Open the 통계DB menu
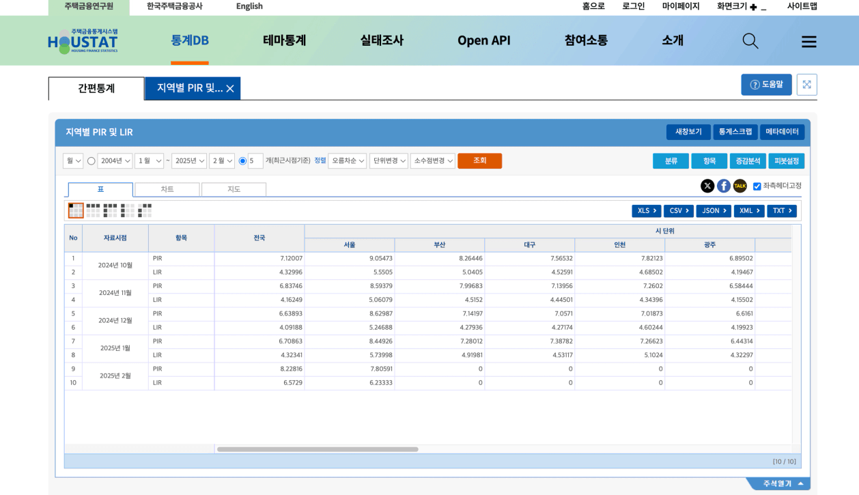 (190, 40)
